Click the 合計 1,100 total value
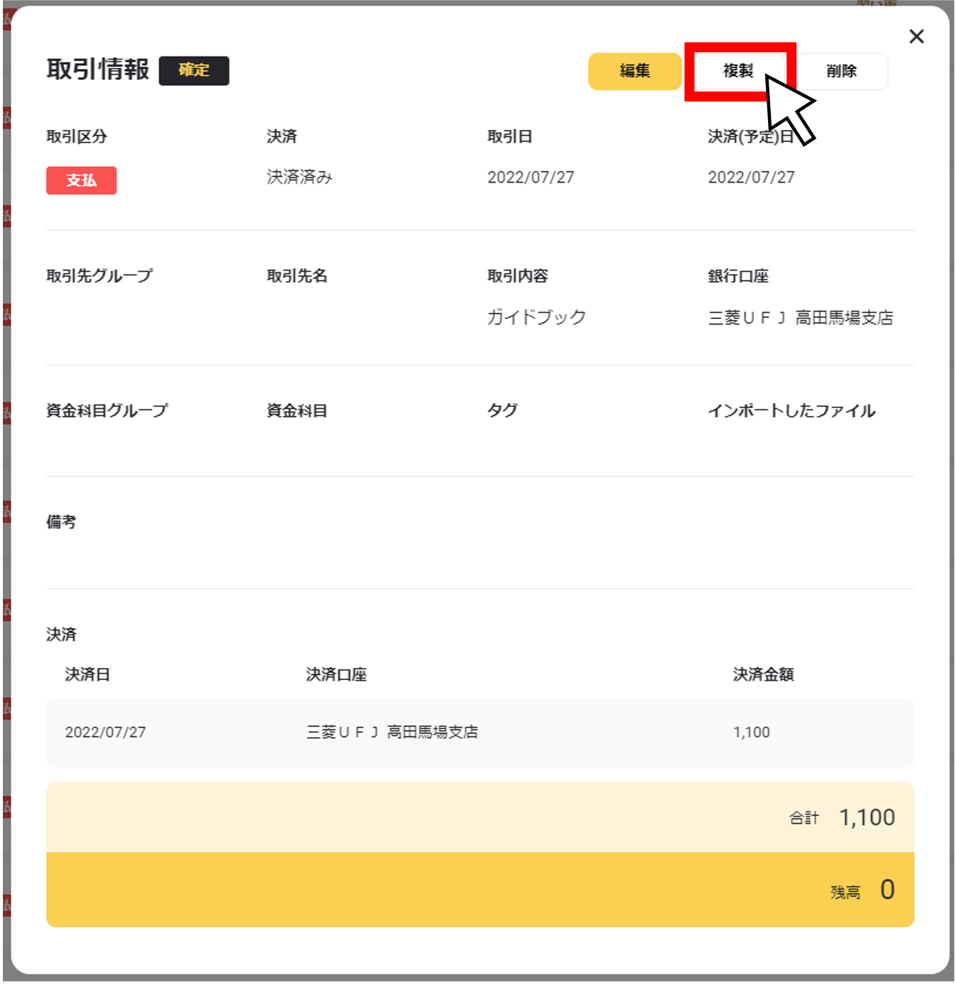 point(866,817)
